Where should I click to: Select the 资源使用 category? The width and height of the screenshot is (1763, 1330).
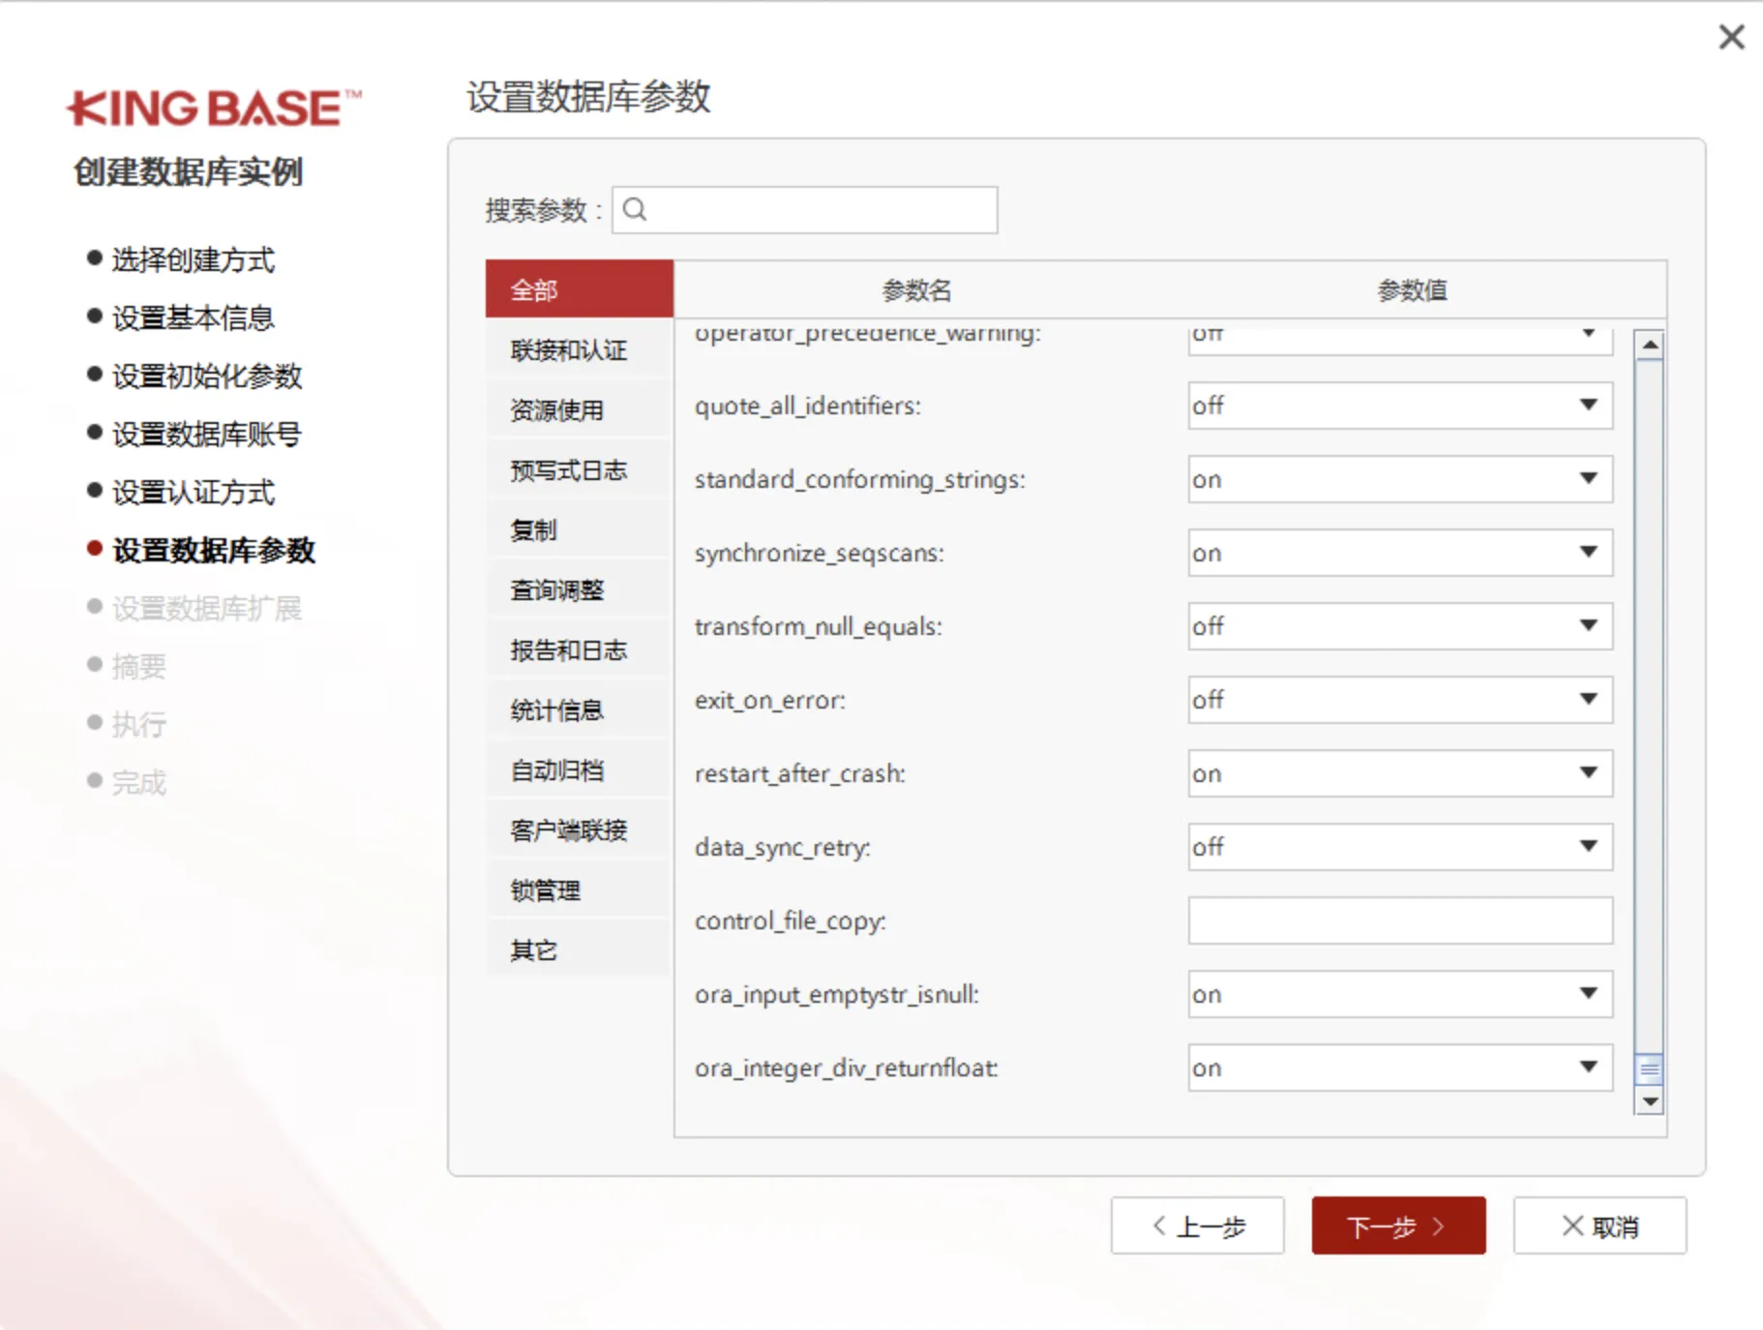tap(556, 409)
